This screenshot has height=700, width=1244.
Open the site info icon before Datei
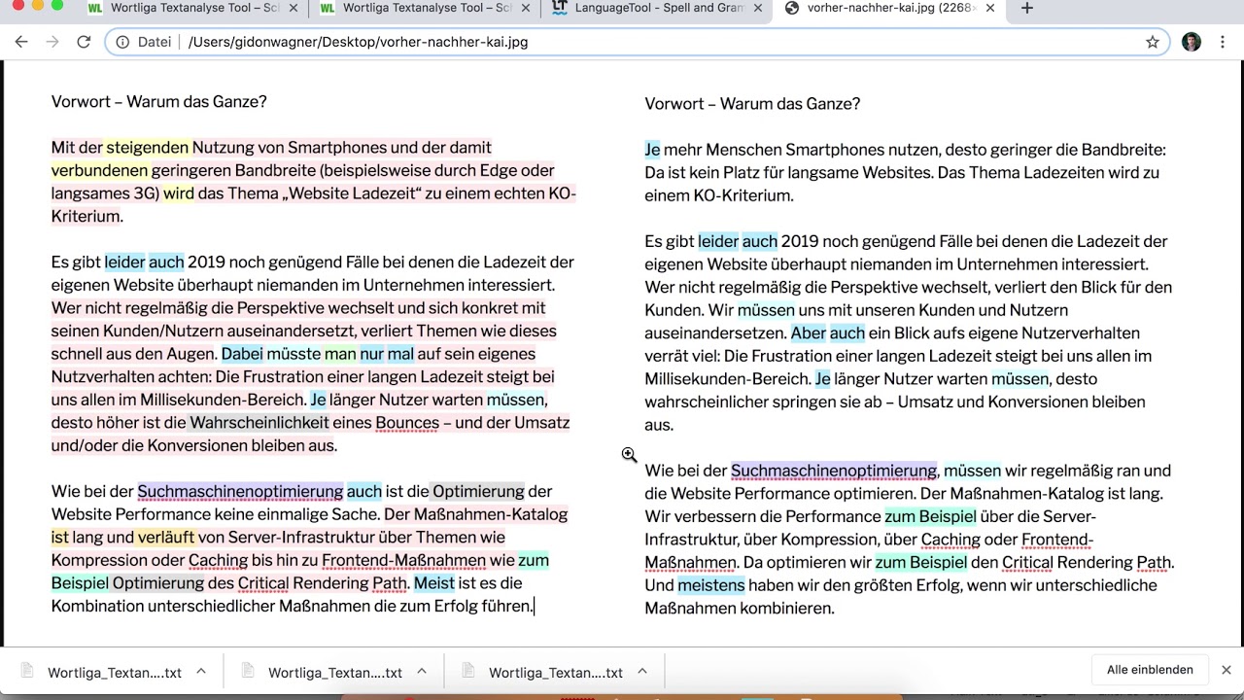122,42
